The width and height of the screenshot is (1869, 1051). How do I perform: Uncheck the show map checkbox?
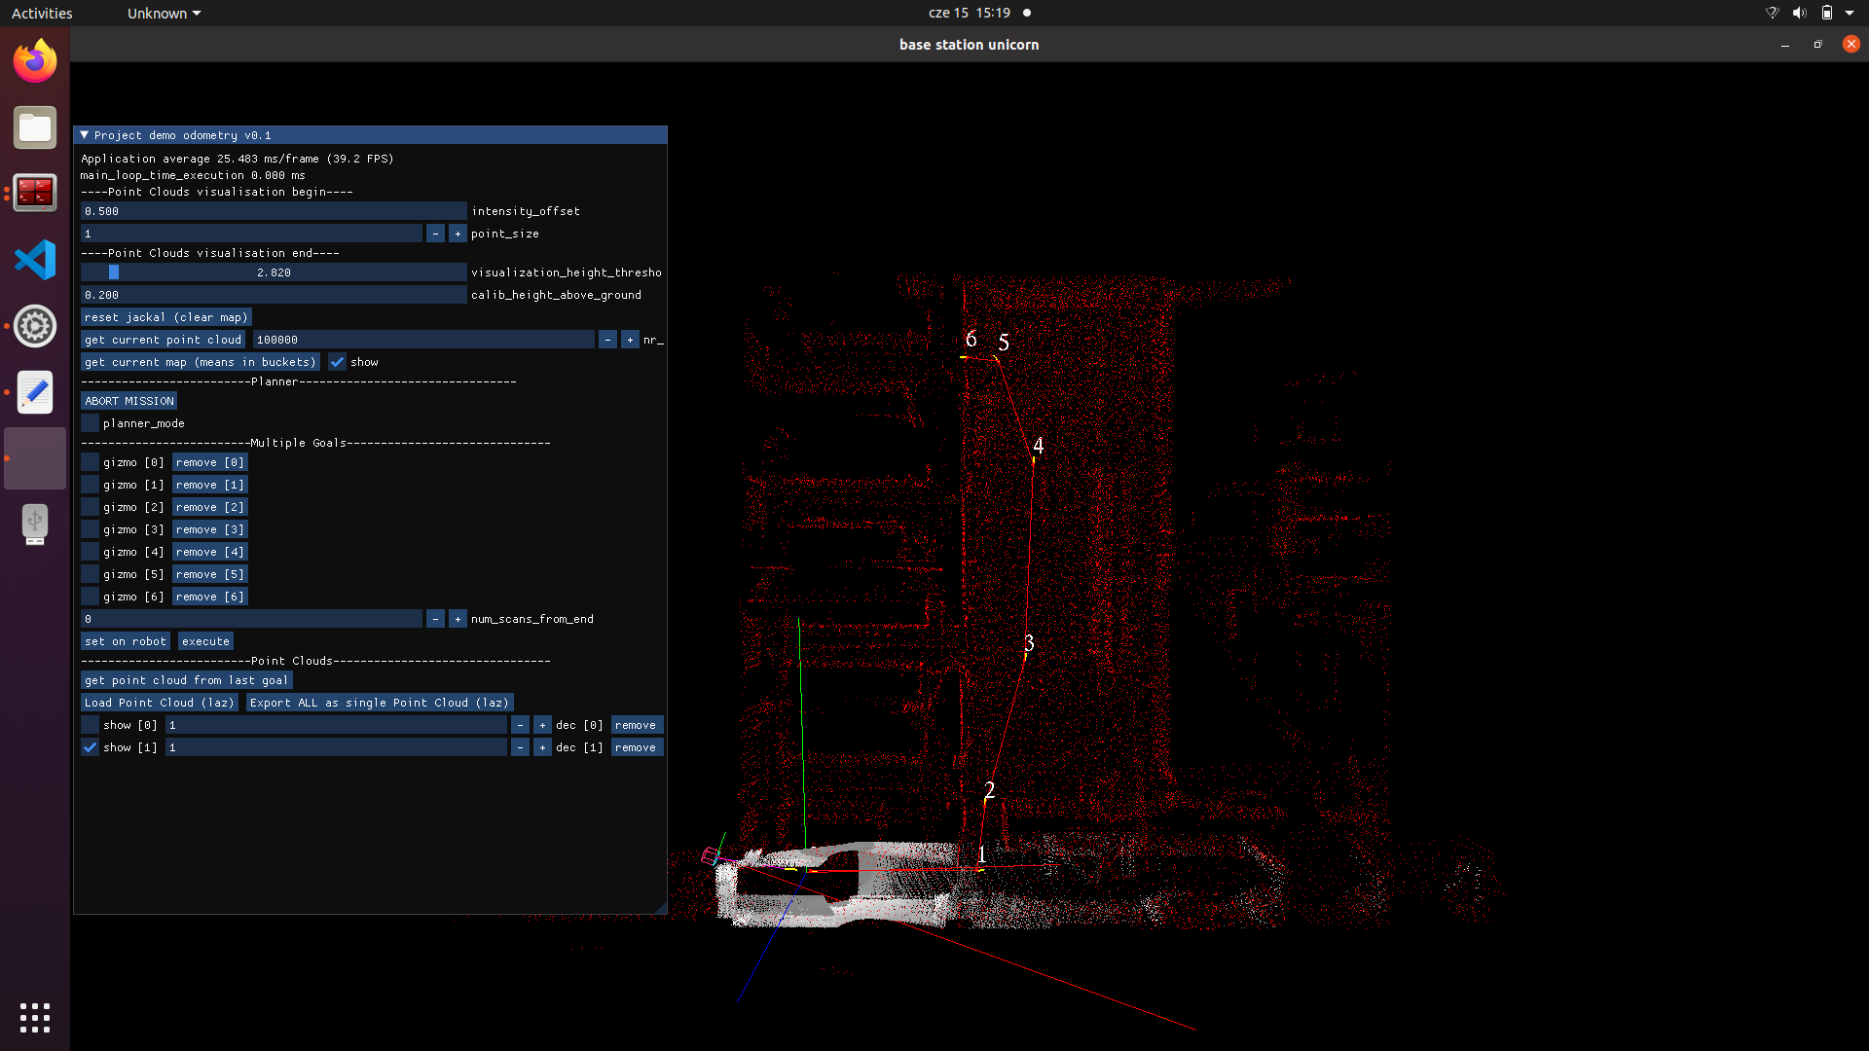point(337,362)
